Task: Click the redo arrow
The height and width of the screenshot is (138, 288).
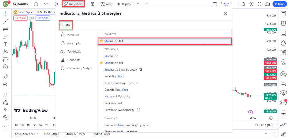Action: tap(147, 4)
